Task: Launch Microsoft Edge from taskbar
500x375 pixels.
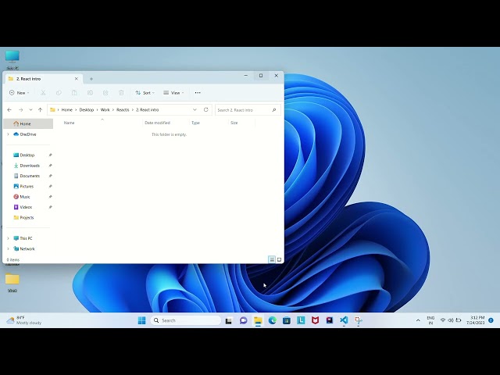Action: pyautogui.click(x=273, y=320)
